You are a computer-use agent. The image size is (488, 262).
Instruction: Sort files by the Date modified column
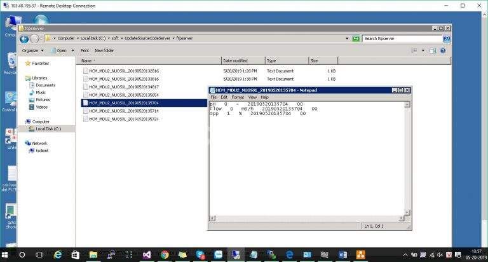(x=243, y=61)
